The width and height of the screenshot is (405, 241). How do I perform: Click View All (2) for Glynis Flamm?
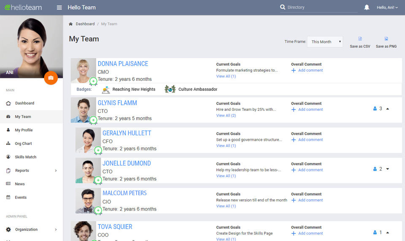click(226, 115)
